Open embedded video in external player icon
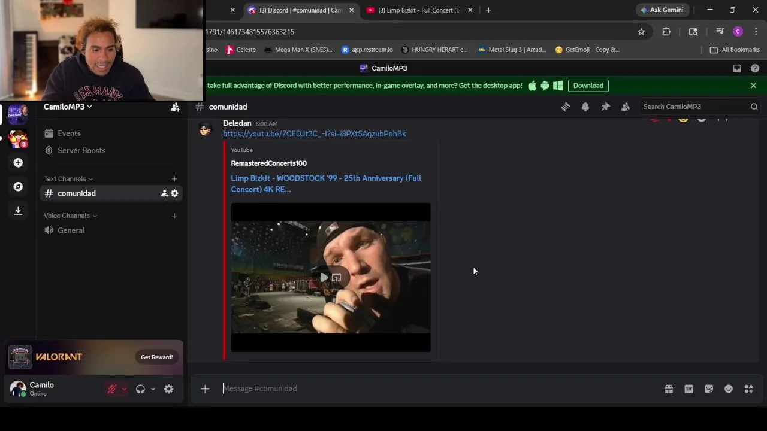This screenshot has height=431, width=767. tap(336, 277)
